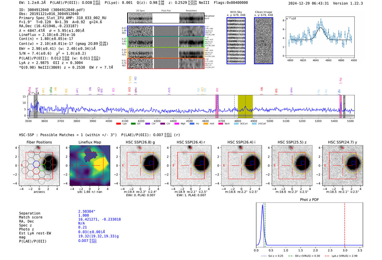Click the Separation value 2.50304"

[x=87, y=211]
